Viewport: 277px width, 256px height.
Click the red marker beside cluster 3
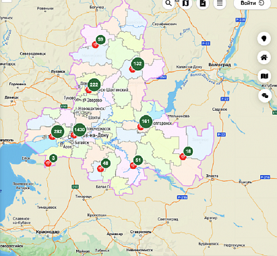pos(48,163)
